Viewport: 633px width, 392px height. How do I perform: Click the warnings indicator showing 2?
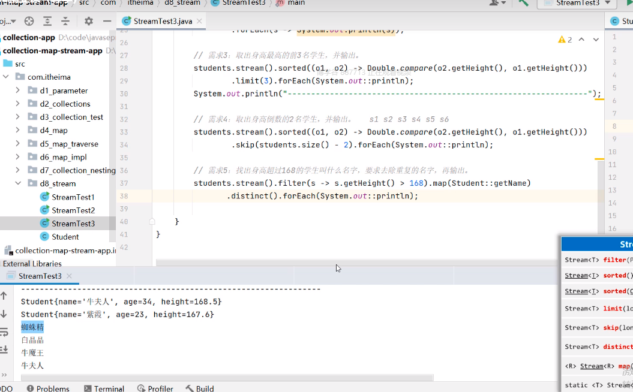click(565, 40)
